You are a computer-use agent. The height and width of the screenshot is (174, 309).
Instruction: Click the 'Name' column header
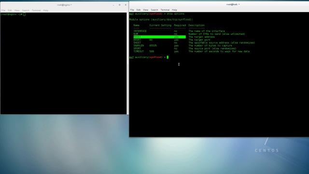point(136,25)
